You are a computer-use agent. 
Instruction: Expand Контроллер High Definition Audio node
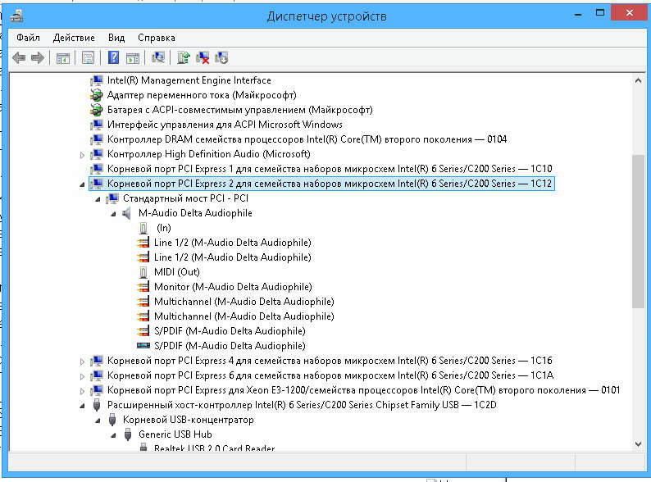[82, 155]
